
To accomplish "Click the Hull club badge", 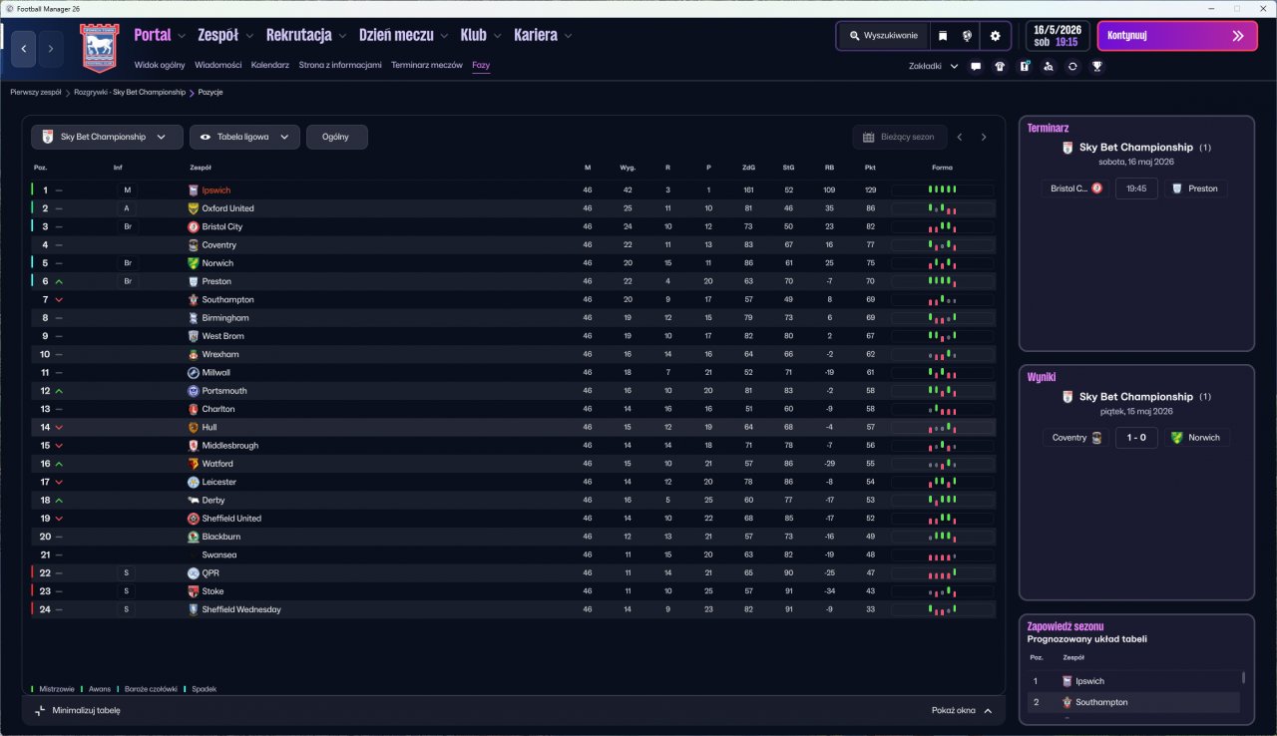I will (x=194, y=427).
